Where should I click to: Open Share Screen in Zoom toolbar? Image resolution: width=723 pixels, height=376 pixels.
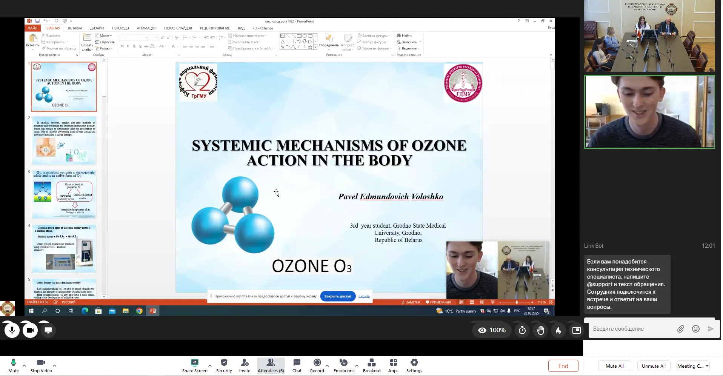[195, 365]
